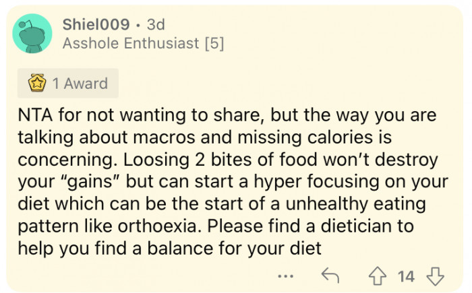Click the [5] flair number
Screen dimensions: 472x293
click(214, 43)
